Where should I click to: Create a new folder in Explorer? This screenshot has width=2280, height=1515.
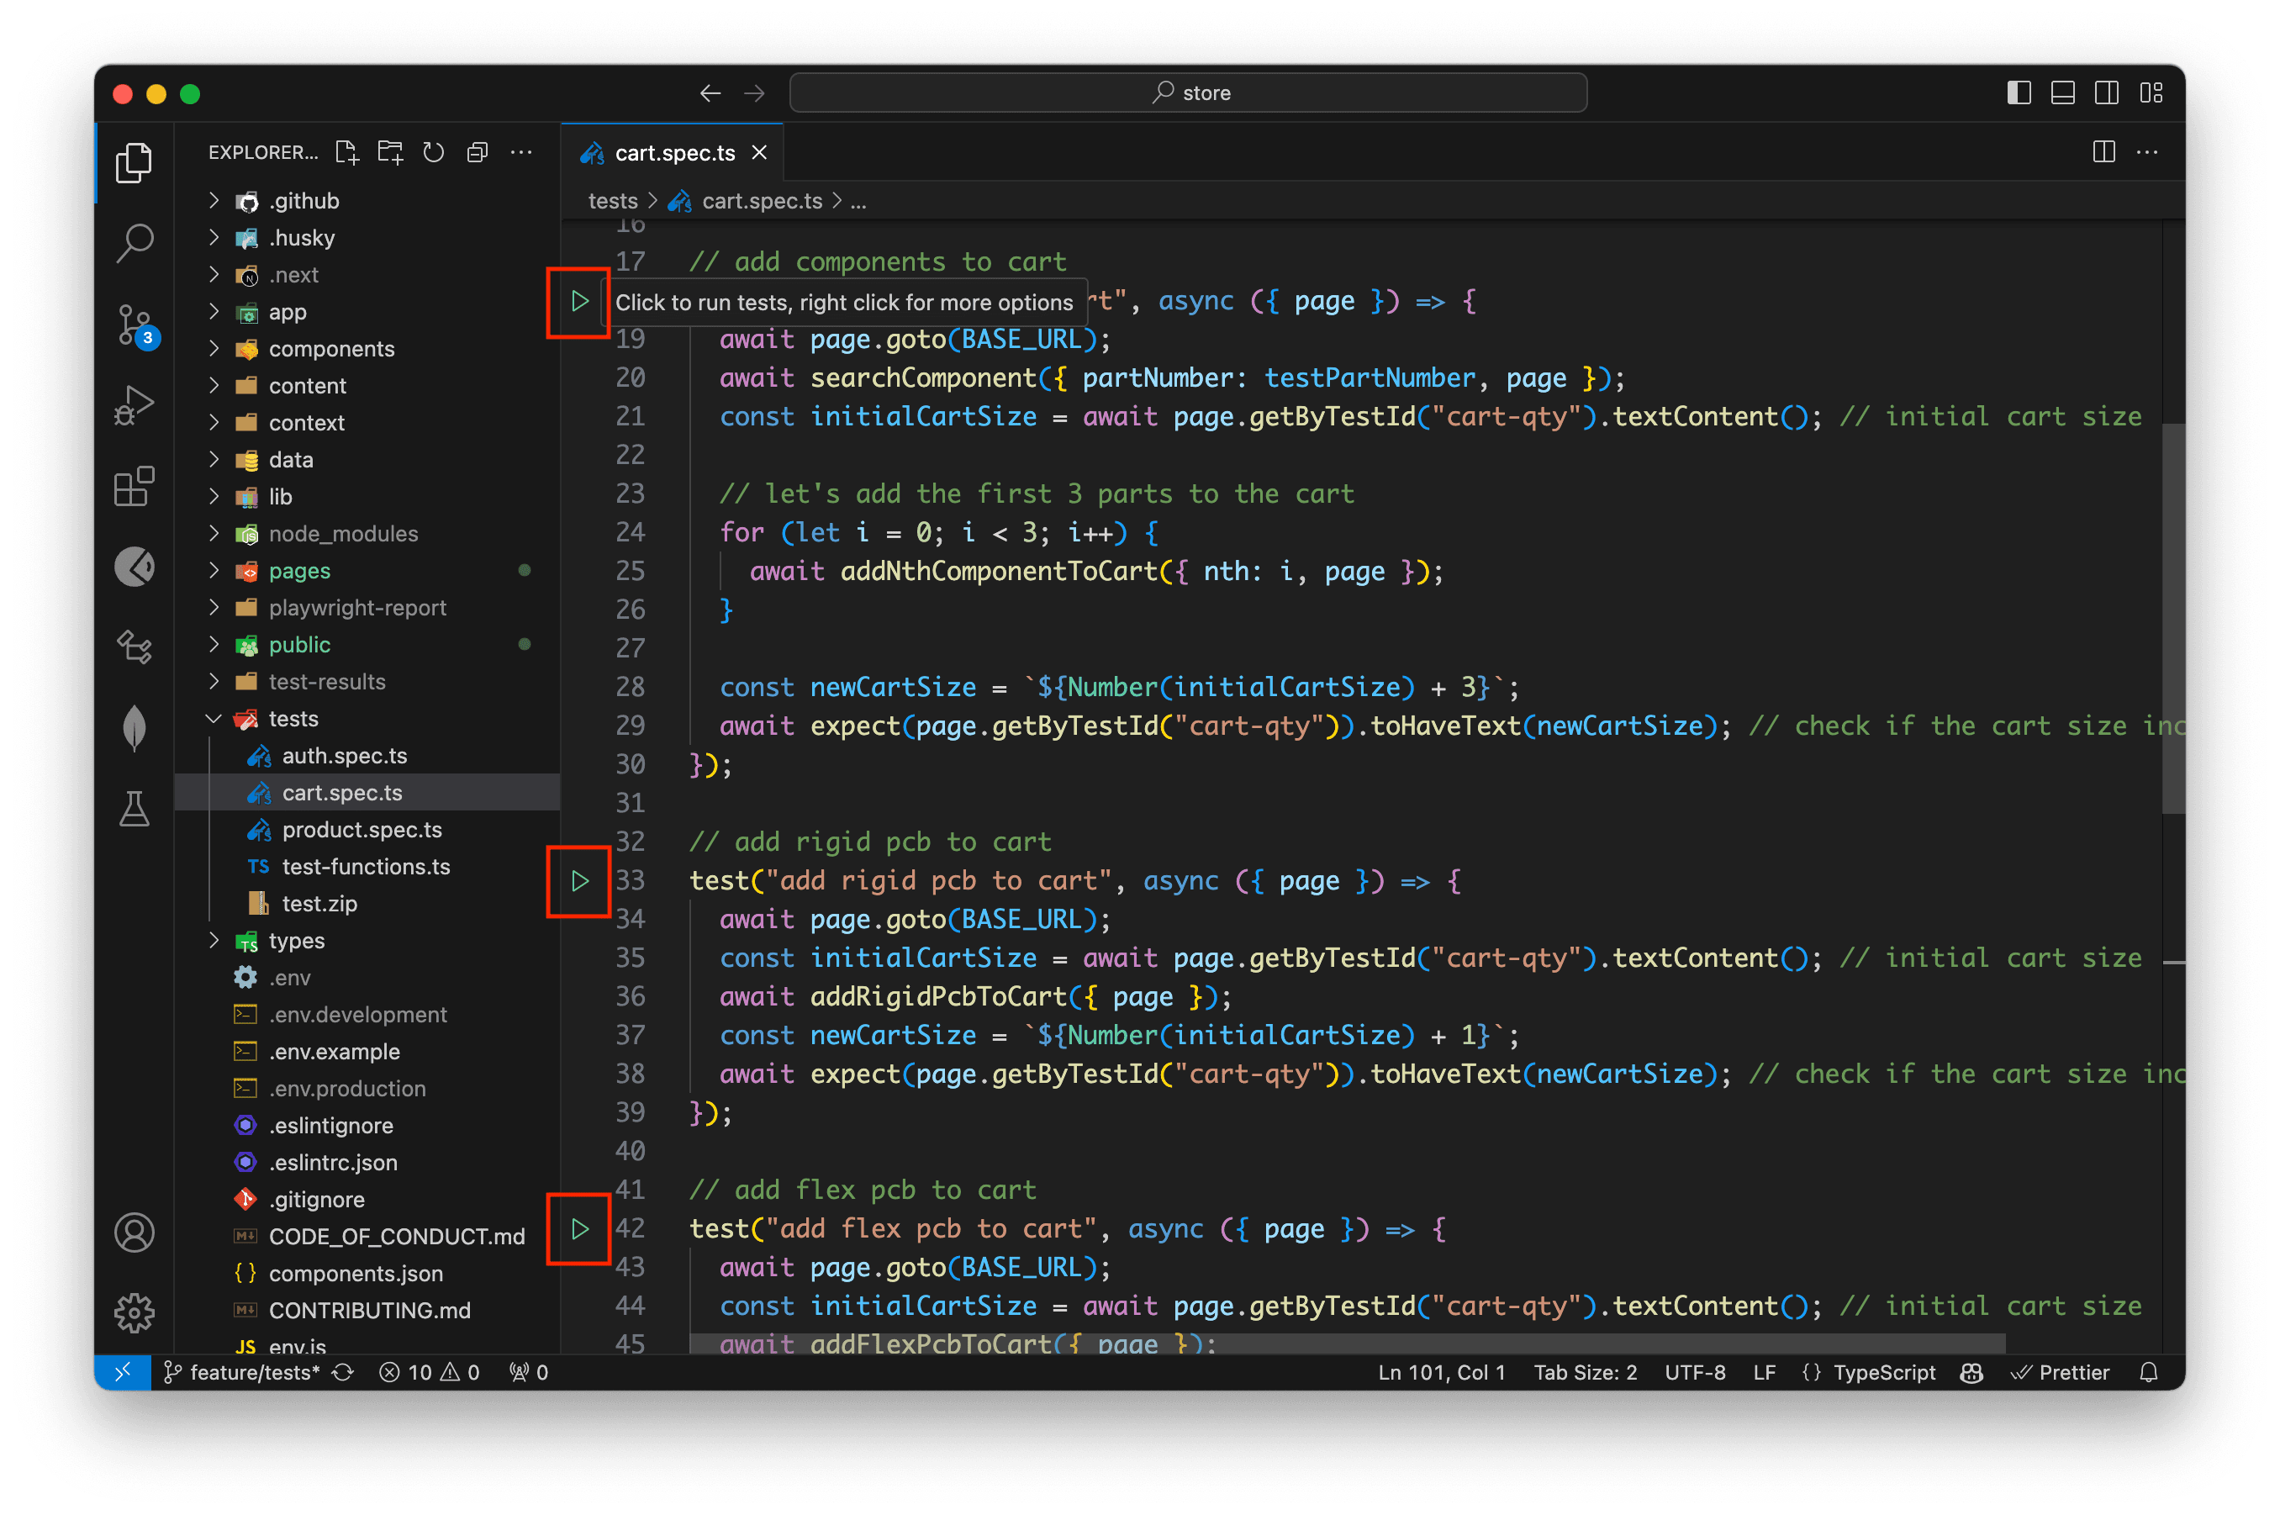[x=390, y=151]
